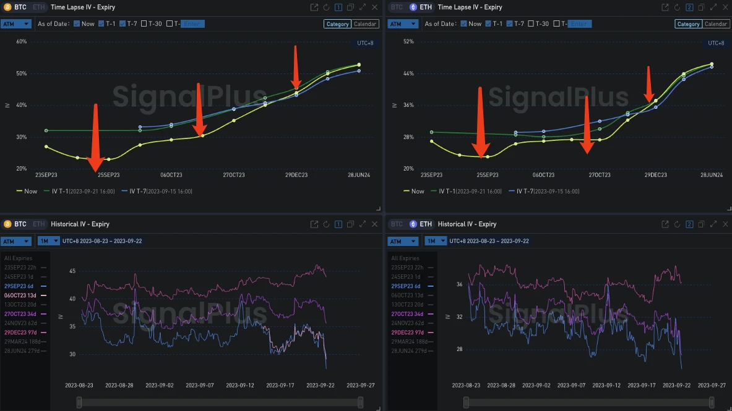Switch BTC Historical IV panel to ETH tab
Image resolution: width=732 pixels, height=411 pixels.
click(x=39, y=224)
